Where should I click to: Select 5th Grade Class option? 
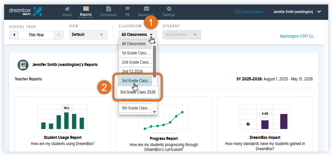pyautogui.click(x=135, y=108)
